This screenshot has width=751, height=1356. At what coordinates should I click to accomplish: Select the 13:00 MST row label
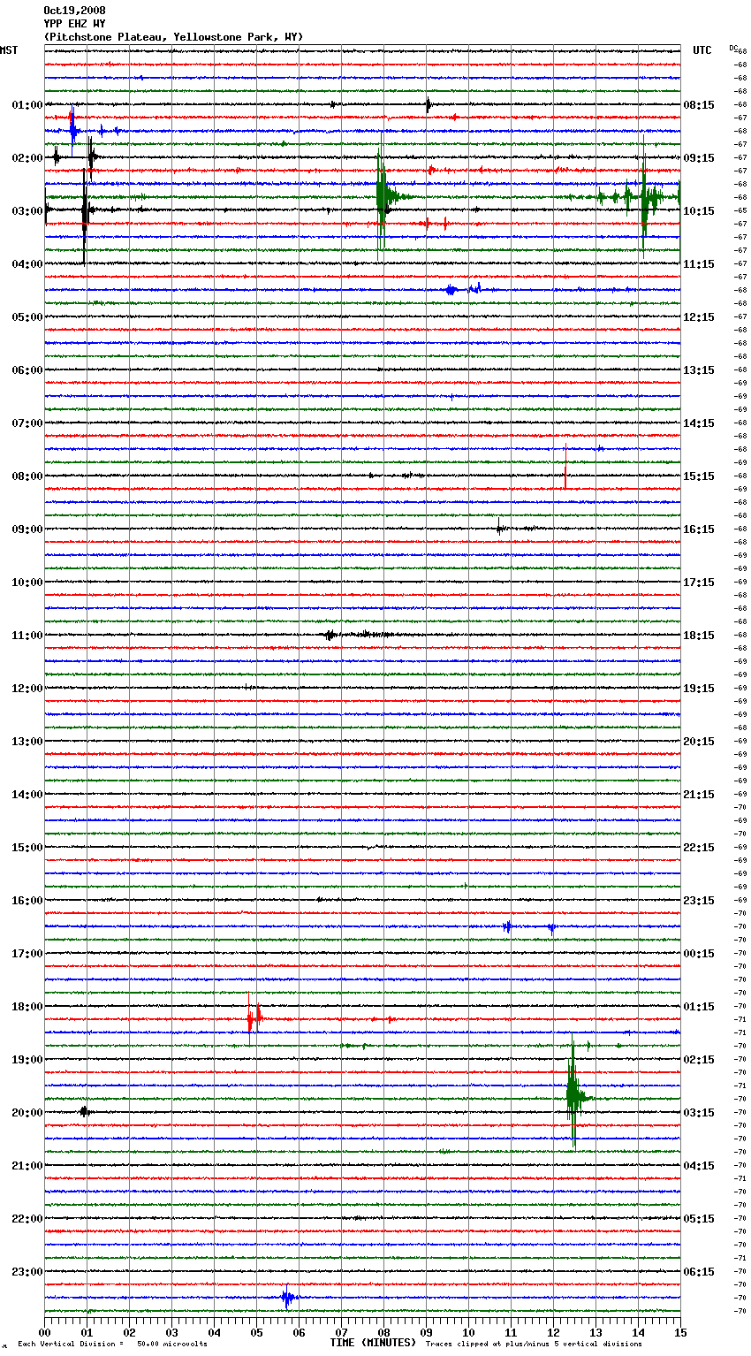[27, 742]
